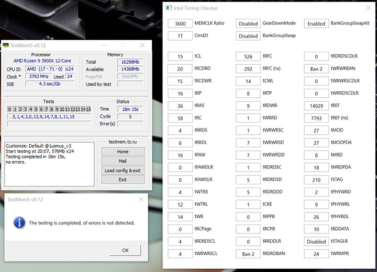The width and height of the screenshot is (377, 272).
Task: Click the tWTRL value 12
Action: tap(180, 205)
